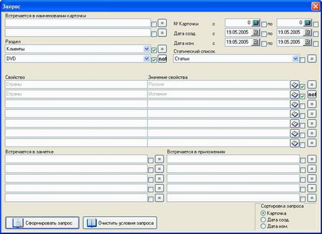Select Дата созд. sorting radio button
The width and height of the screenshot is (322, 234).
[263, 220]
